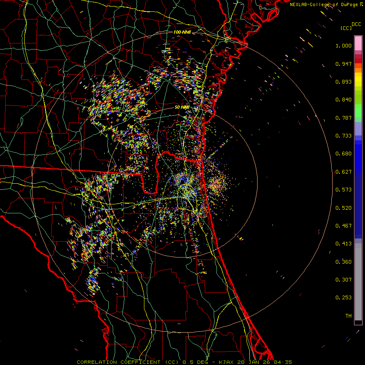Viewport: 365px width, 365px height.
Task: Click the 20 JAN 26 date text
Action: 253,362
